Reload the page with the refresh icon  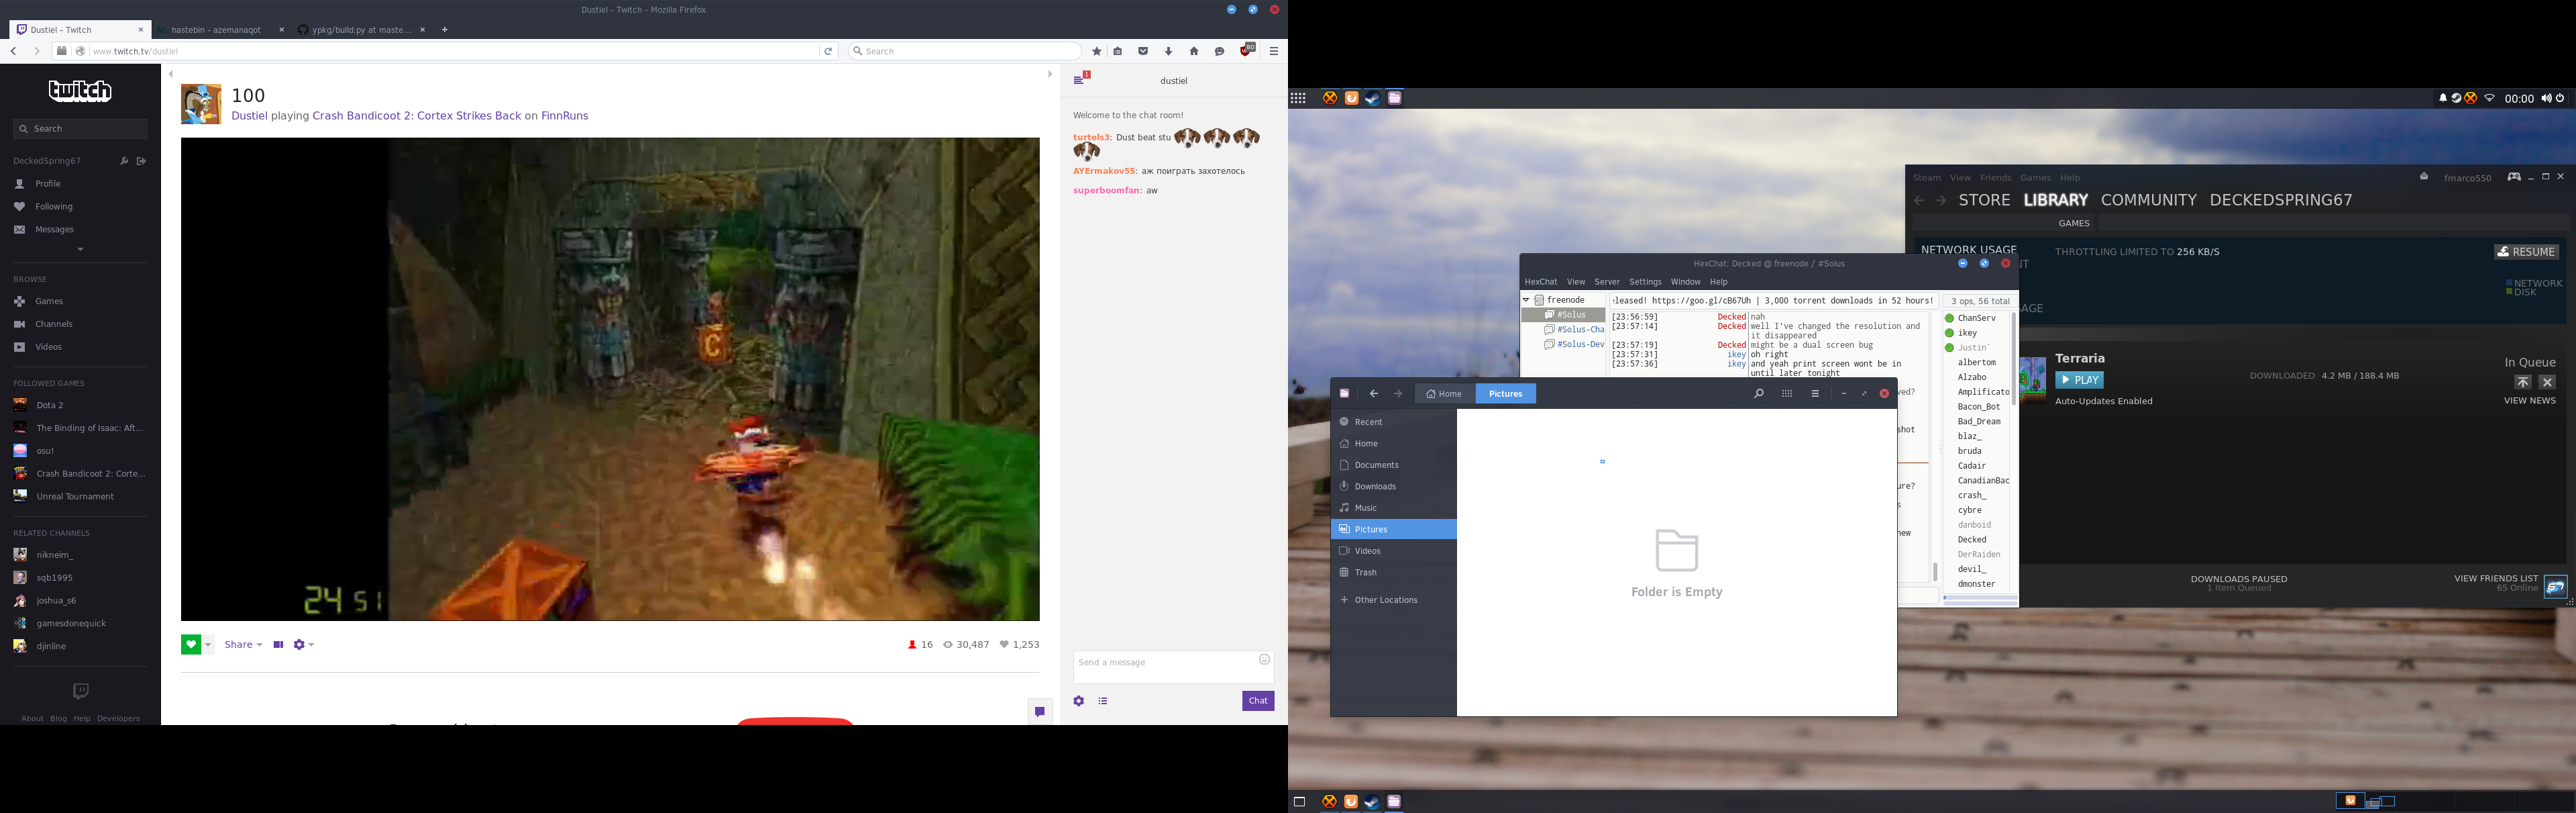pyautogui.click(x=828, y=51)
